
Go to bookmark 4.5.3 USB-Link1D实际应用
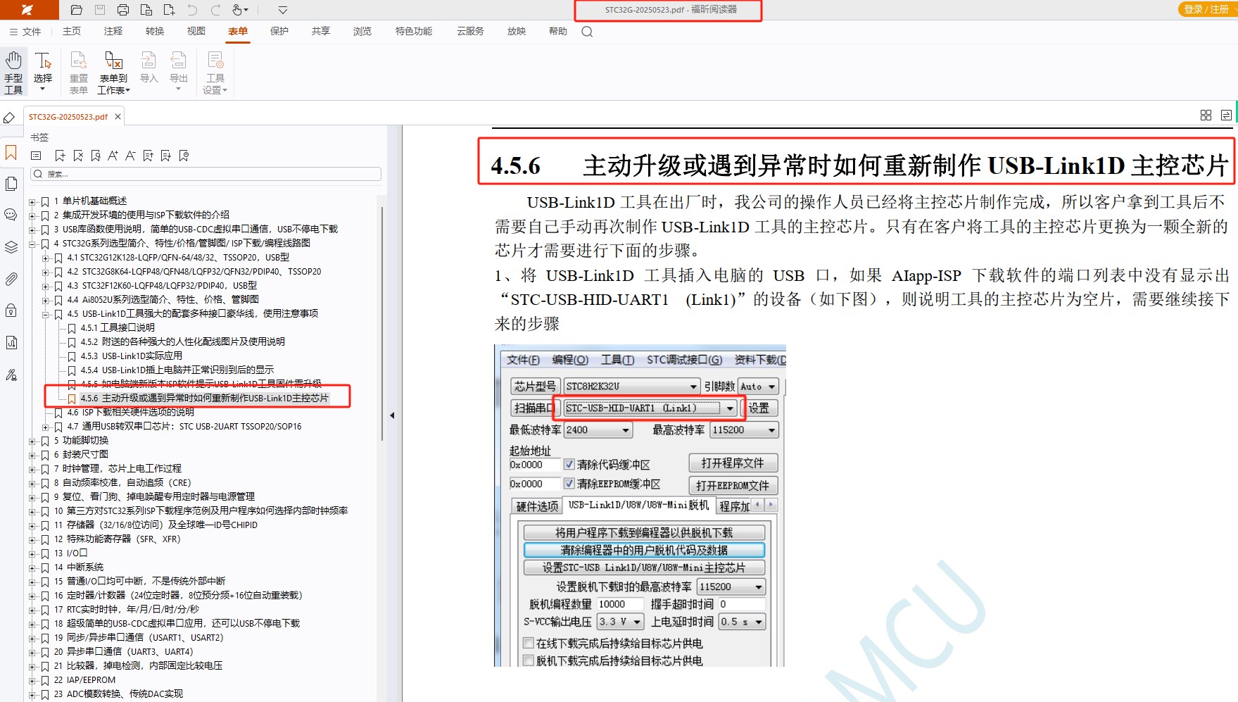132,356
